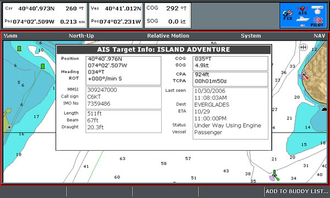Click the System label in chart header
The width and height of the screenshot is (330, 198).
251,36
